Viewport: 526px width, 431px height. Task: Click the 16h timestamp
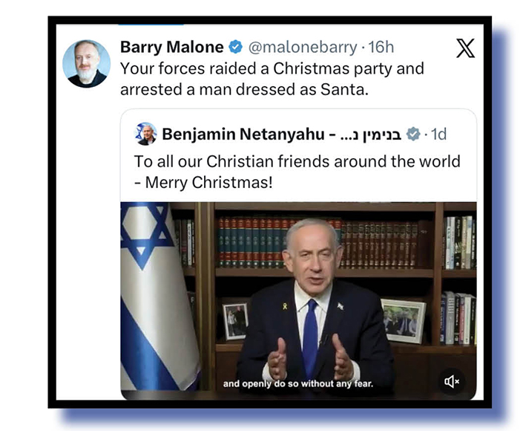pos(381,47)
